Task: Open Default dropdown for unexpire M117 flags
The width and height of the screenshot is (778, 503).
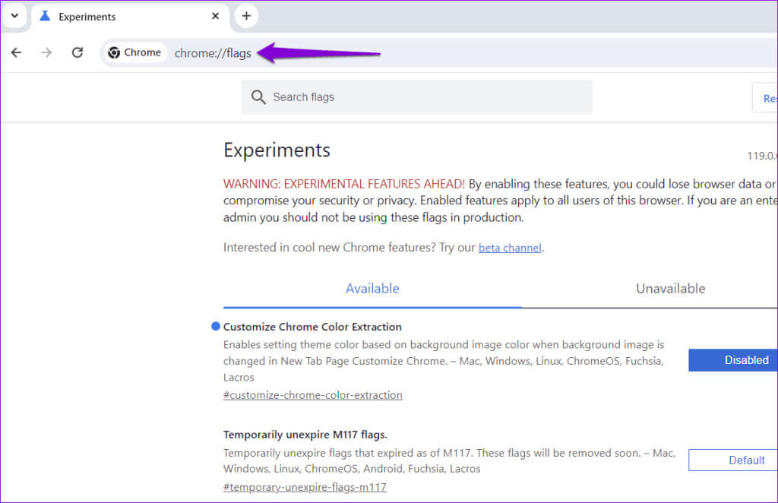Action: click(733, 460)
